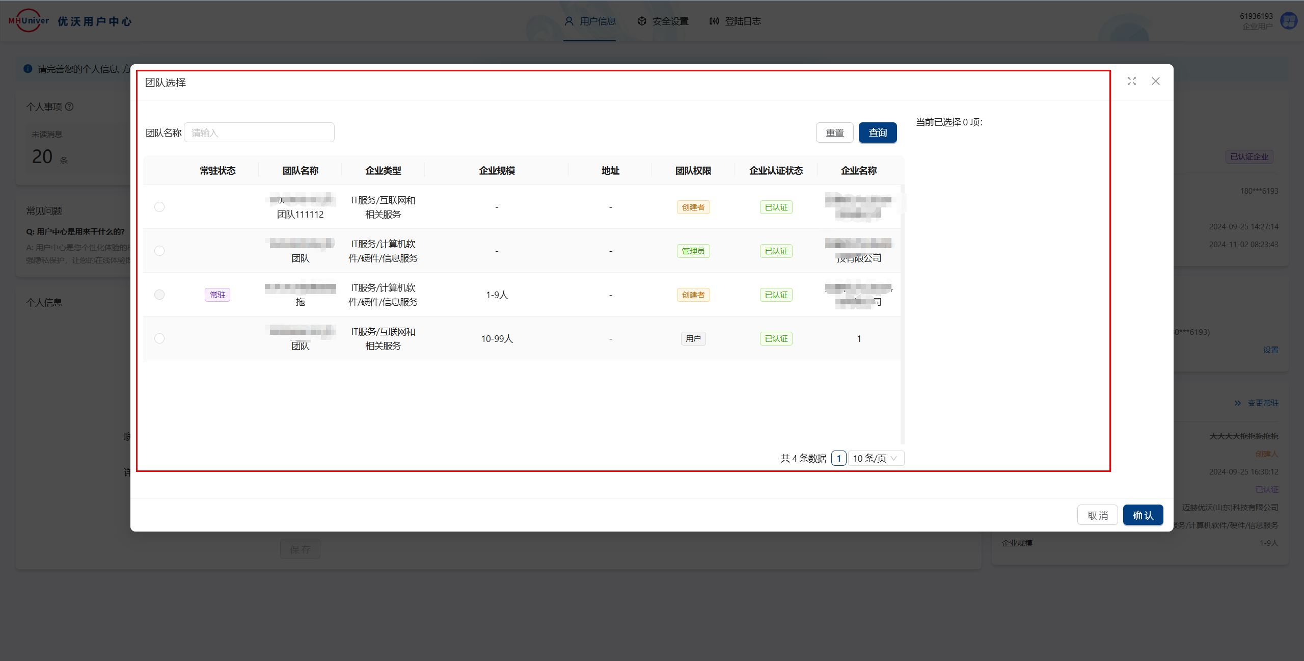Click the 登陆日志 tab icon

coord(714,21)
